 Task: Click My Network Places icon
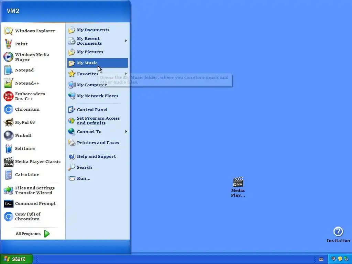tap(71, 96)
